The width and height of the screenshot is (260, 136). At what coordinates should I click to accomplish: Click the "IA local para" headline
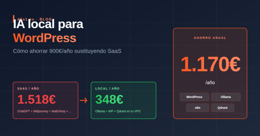coord(48,24)
